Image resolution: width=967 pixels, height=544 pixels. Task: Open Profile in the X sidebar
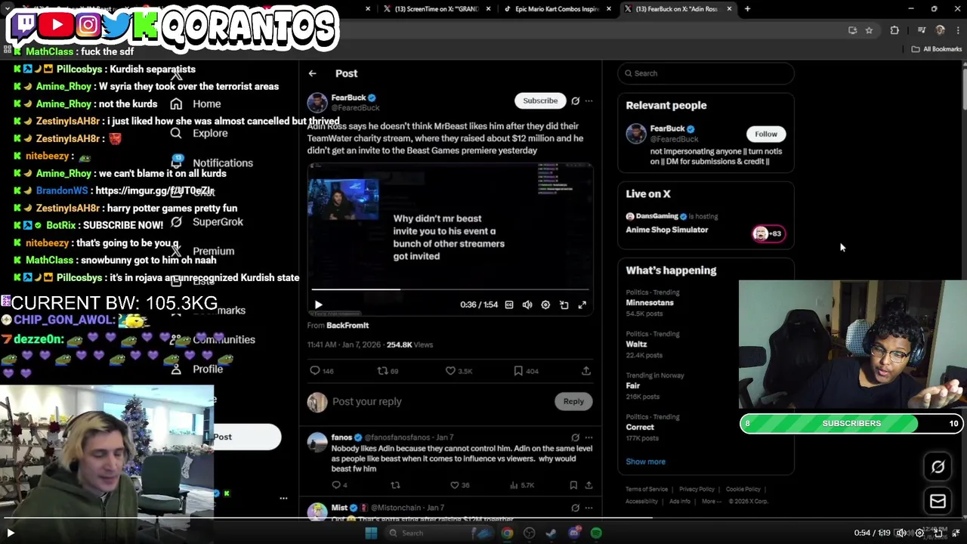pos(208,369)
